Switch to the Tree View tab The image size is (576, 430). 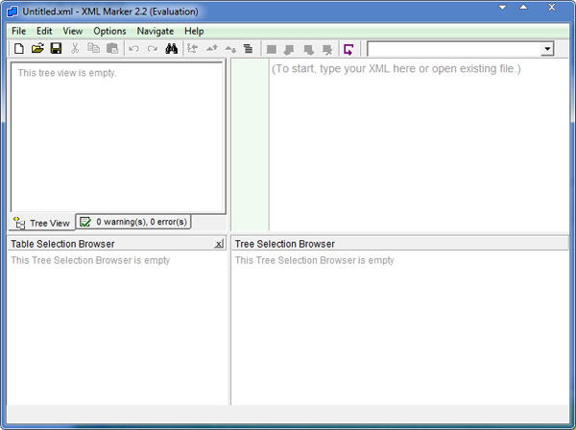tap(41, 223)
